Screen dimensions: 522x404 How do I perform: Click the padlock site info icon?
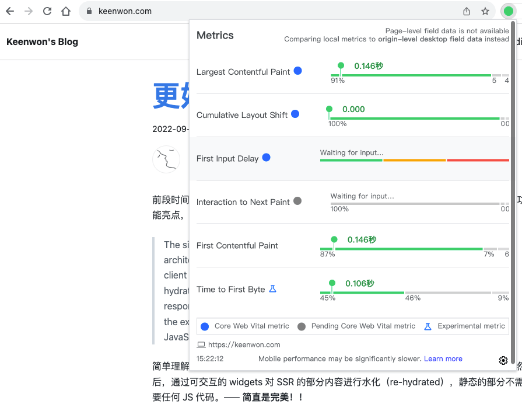pos(89,11)
